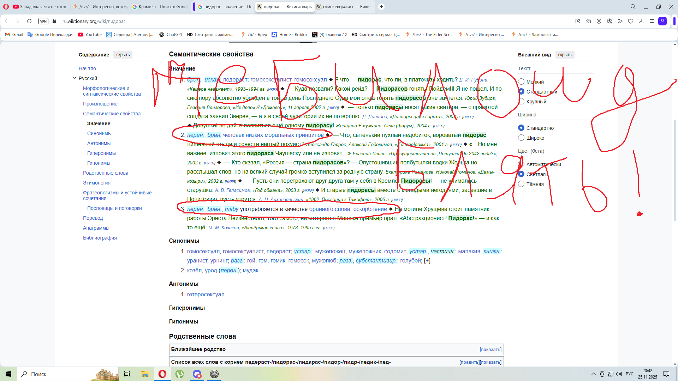This screenshot has height=381, width=678.
Task: Open the snapshot camera icon in toolbar
Action: click(x=588, y=21)
